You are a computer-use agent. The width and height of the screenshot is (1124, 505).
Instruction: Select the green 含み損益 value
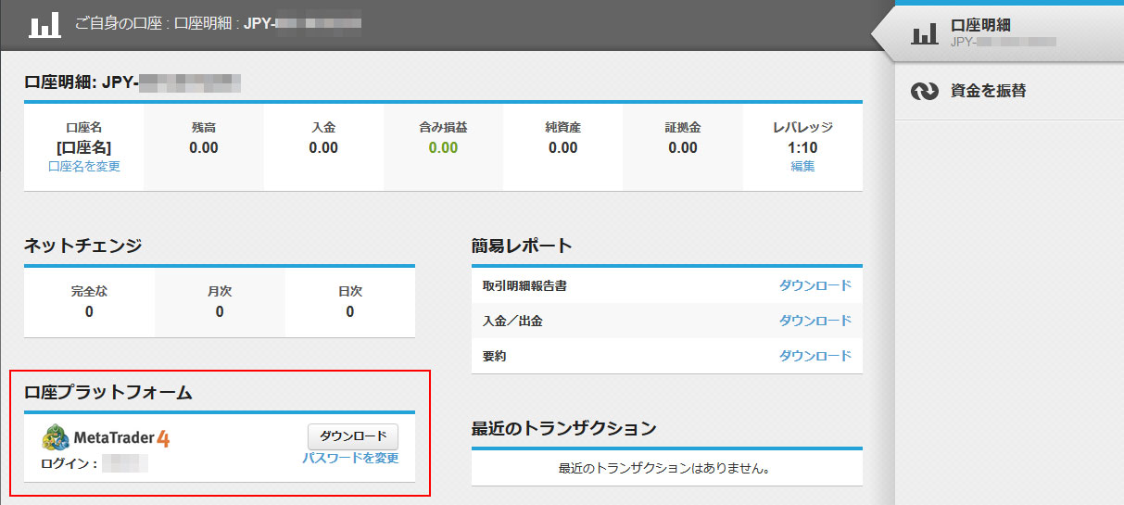(x=443, y=147)
